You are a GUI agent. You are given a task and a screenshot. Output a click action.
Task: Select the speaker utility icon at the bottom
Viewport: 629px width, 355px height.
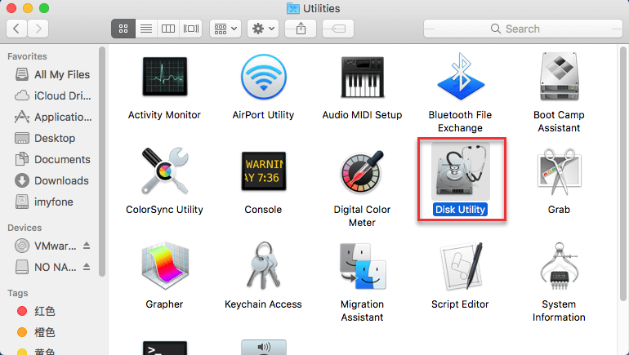pos(264,348)
